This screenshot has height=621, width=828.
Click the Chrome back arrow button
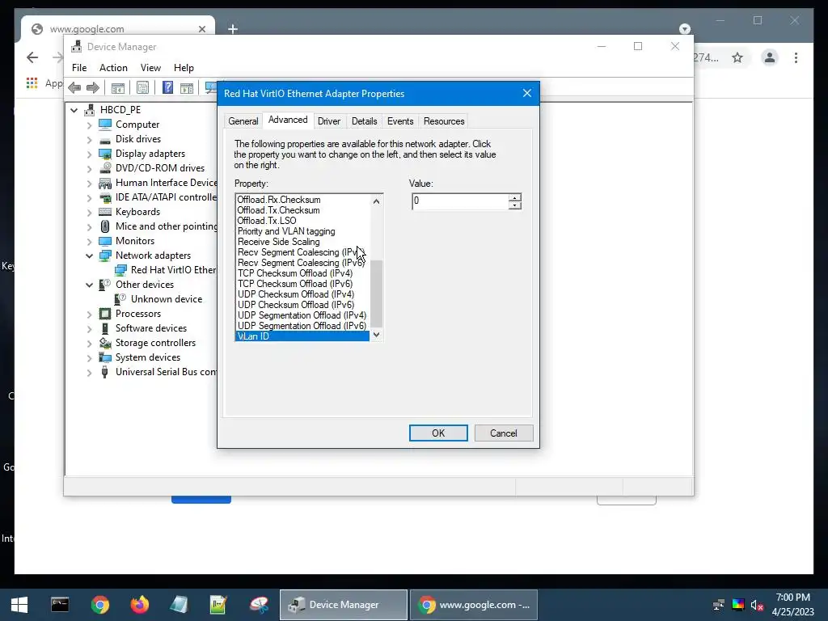(32, 57)
